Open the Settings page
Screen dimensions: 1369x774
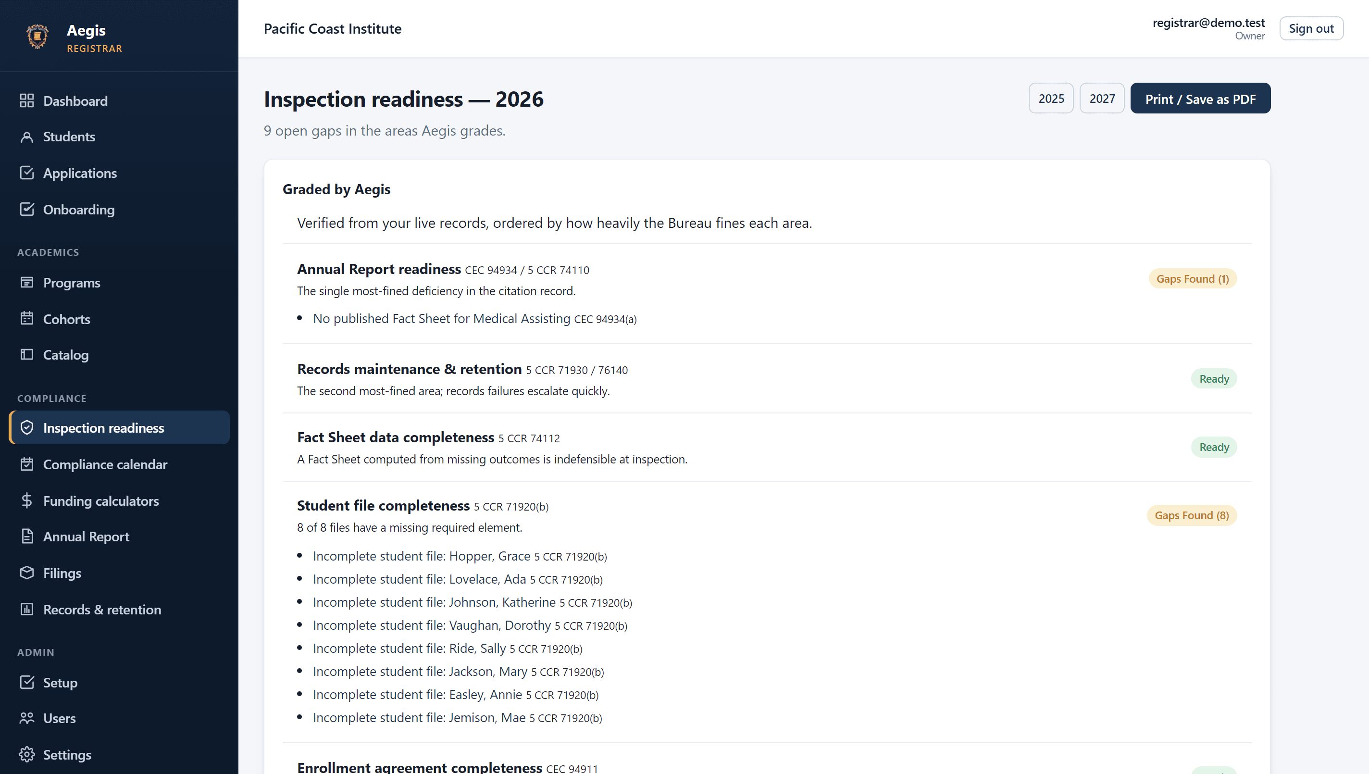coord(119,754)
